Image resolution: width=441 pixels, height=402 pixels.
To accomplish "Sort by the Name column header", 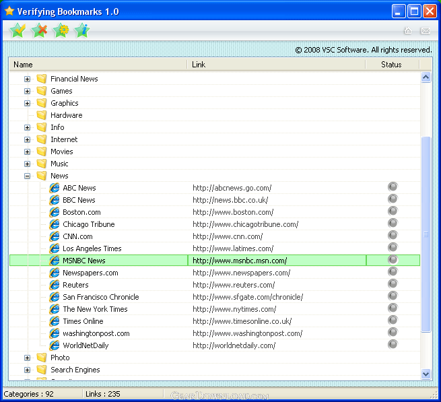I will [x=98, y=65].
